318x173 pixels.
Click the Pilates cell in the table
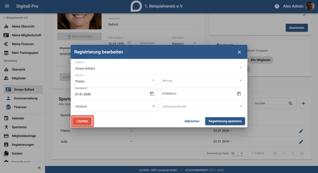pyautogui.click(x=65, y=131)
